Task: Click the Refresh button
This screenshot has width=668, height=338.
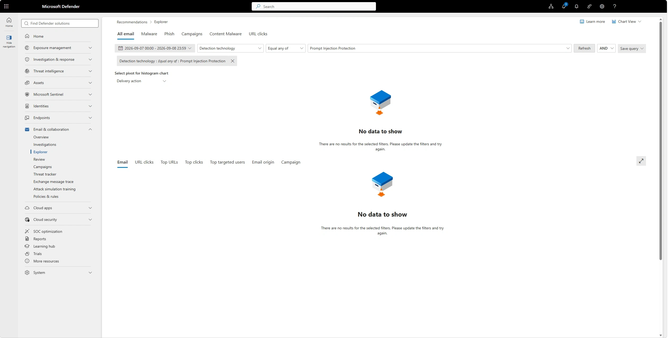Action: [x=584, y=48]
